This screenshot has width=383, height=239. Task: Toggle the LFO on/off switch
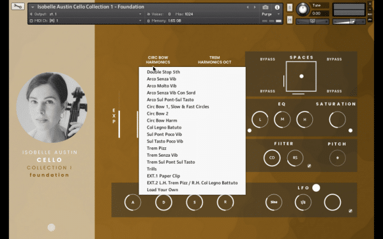coord(316,188)
